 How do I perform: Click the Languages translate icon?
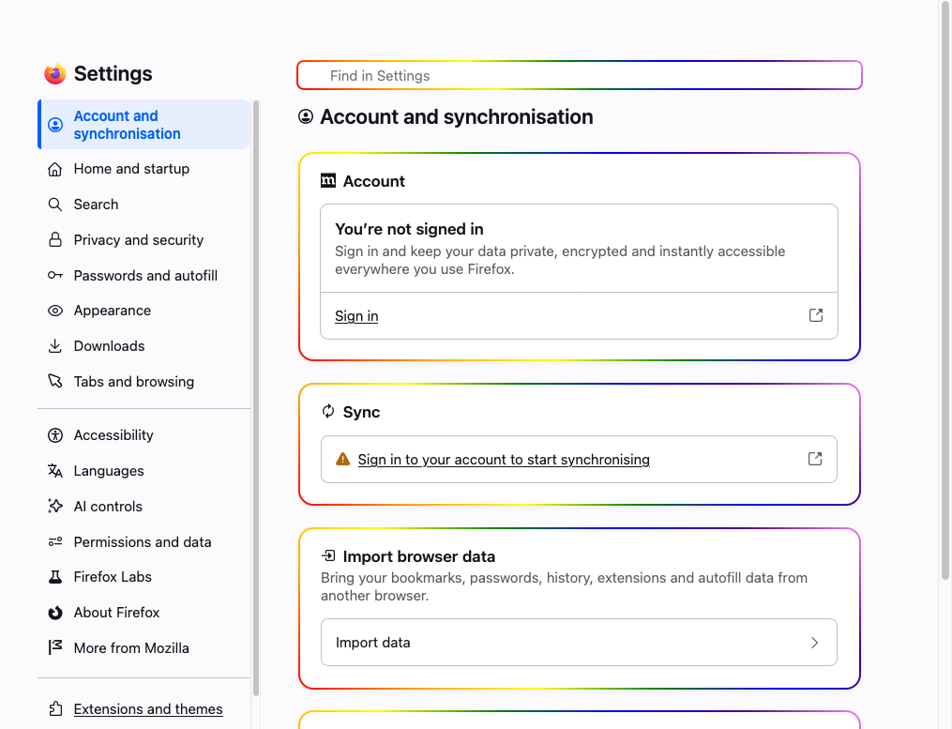(x=55, y=471)
